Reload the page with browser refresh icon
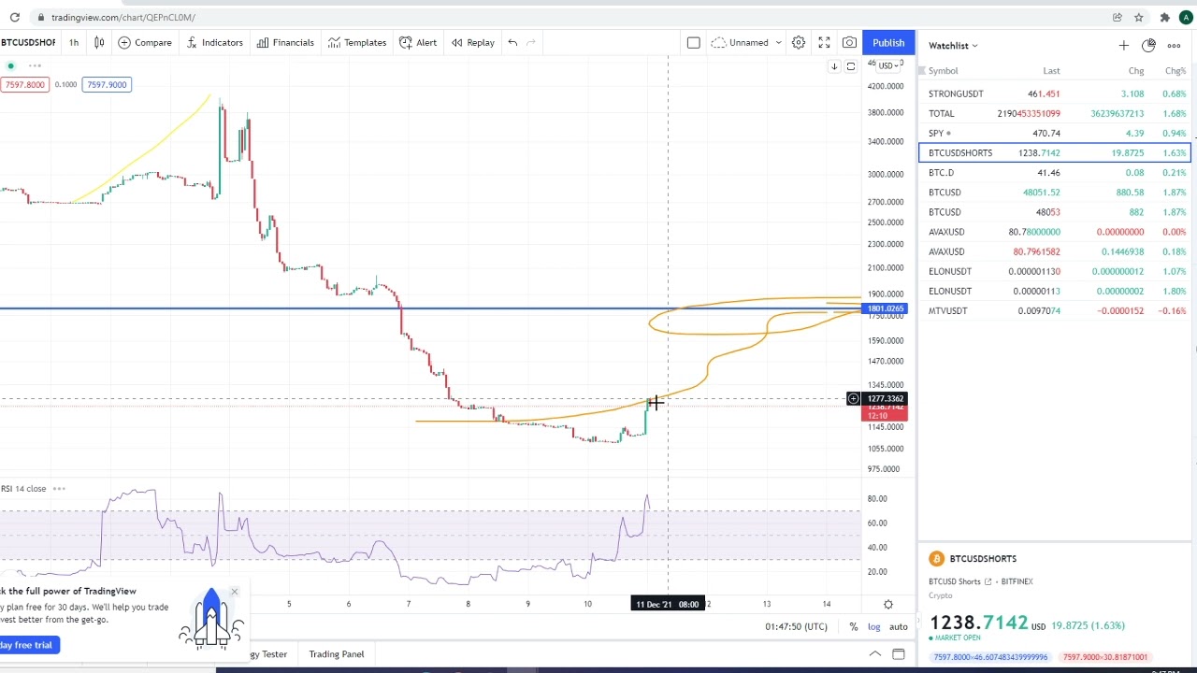Image resolution: width=1197 pixels, height=673 pixels. tap(15, 17)
